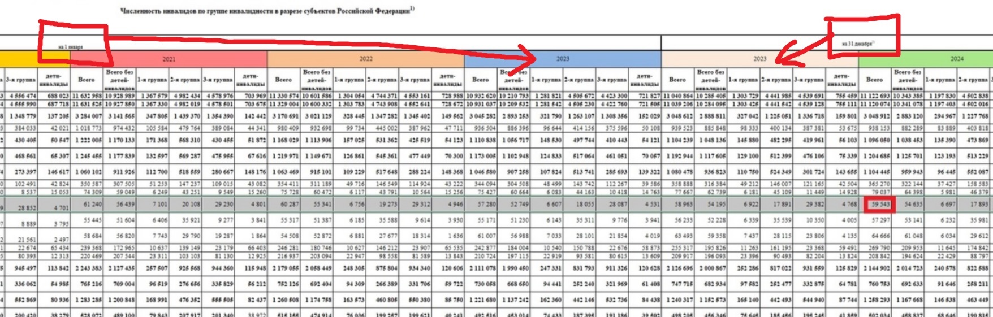This screenshot has width=993, height=317.
Task: Click the cell containing 10 932 620
Action: pos(481,96)
